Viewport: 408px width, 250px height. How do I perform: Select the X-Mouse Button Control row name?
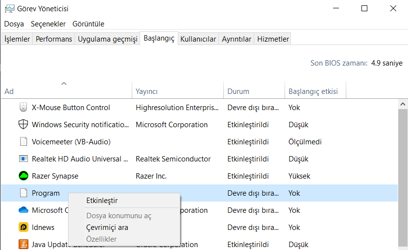click(x=71, y=108)
